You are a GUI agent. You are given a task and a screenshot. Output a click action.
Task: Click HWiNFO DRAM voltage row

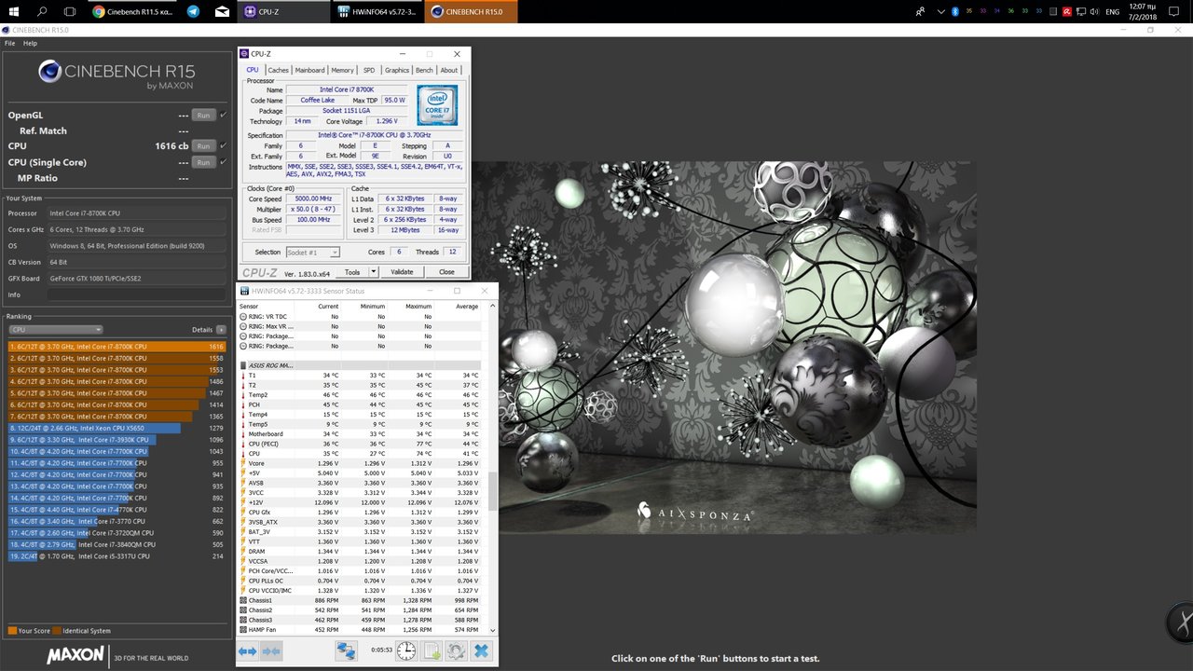tap(361, 552)
